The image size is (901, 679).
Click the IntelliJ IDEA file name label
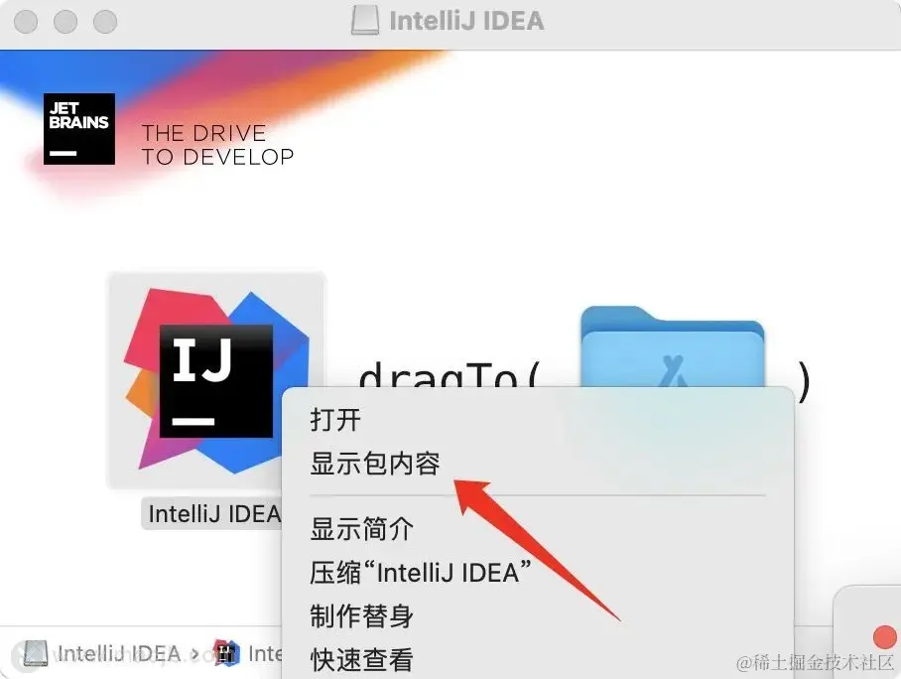pos(213,513)
